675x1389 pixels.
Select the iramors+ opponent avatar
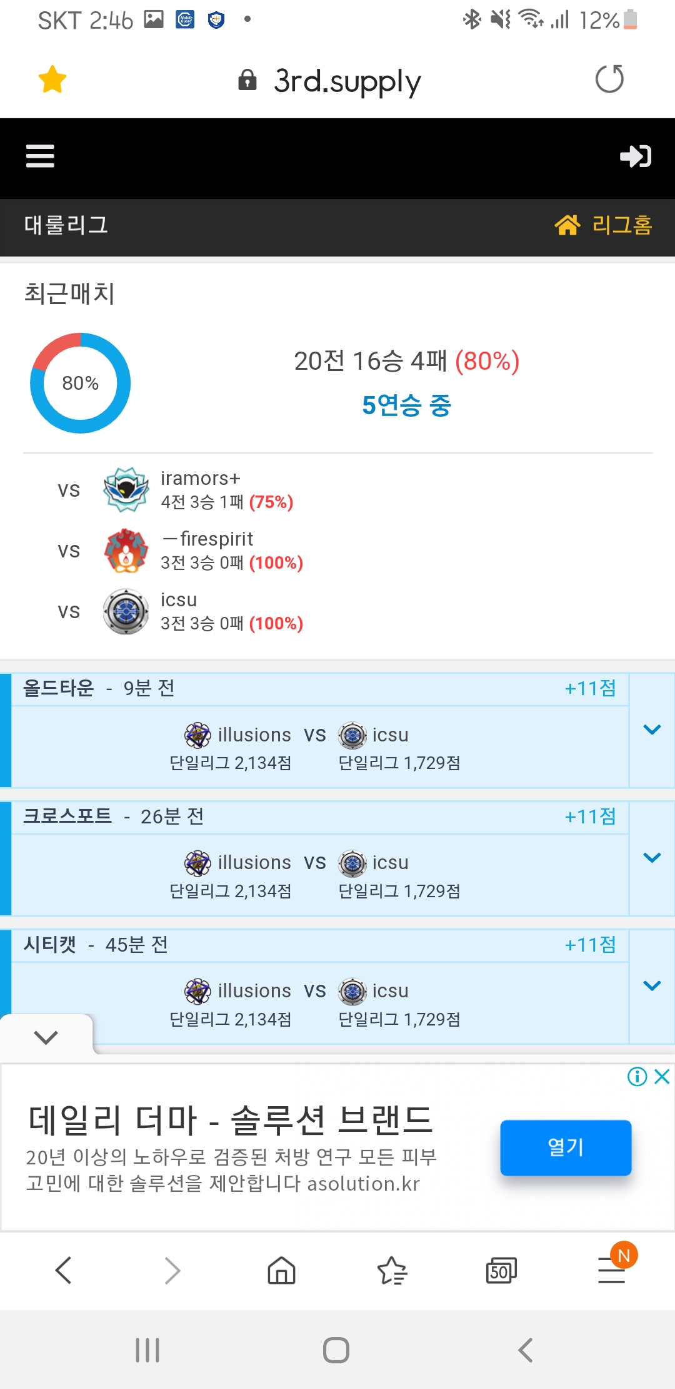pos(126,489)
